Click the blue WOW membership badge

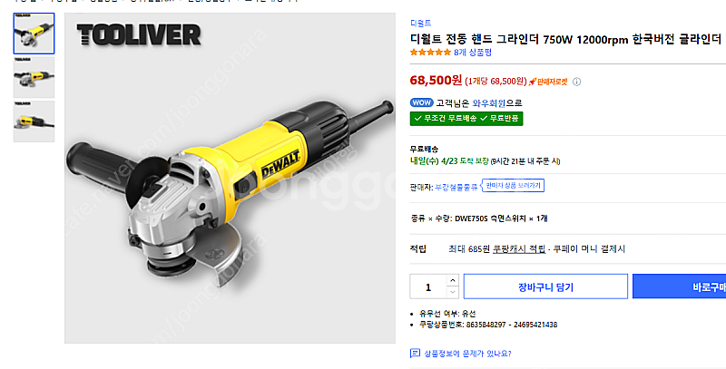[421, 102]
